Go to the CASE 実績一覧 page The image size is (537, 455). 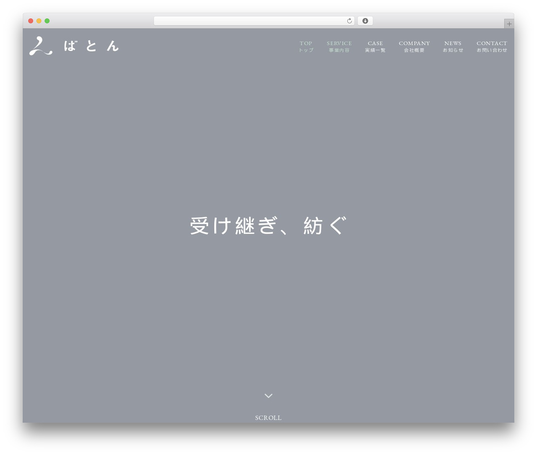click(375, 47)
